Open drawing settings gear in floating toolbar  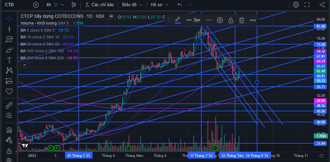coord(220,20)
